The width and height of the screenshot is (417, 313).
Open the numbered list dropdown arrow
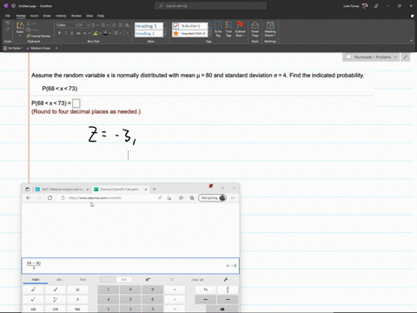pos(108,25)
